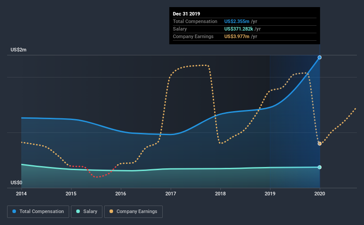
Task: Click the 2019 x-axis label
Action: coord(270,194)
